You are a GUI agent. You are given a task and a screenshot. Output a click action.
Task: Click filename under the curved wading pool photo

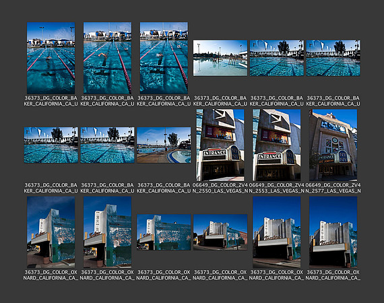pos(164,188)
